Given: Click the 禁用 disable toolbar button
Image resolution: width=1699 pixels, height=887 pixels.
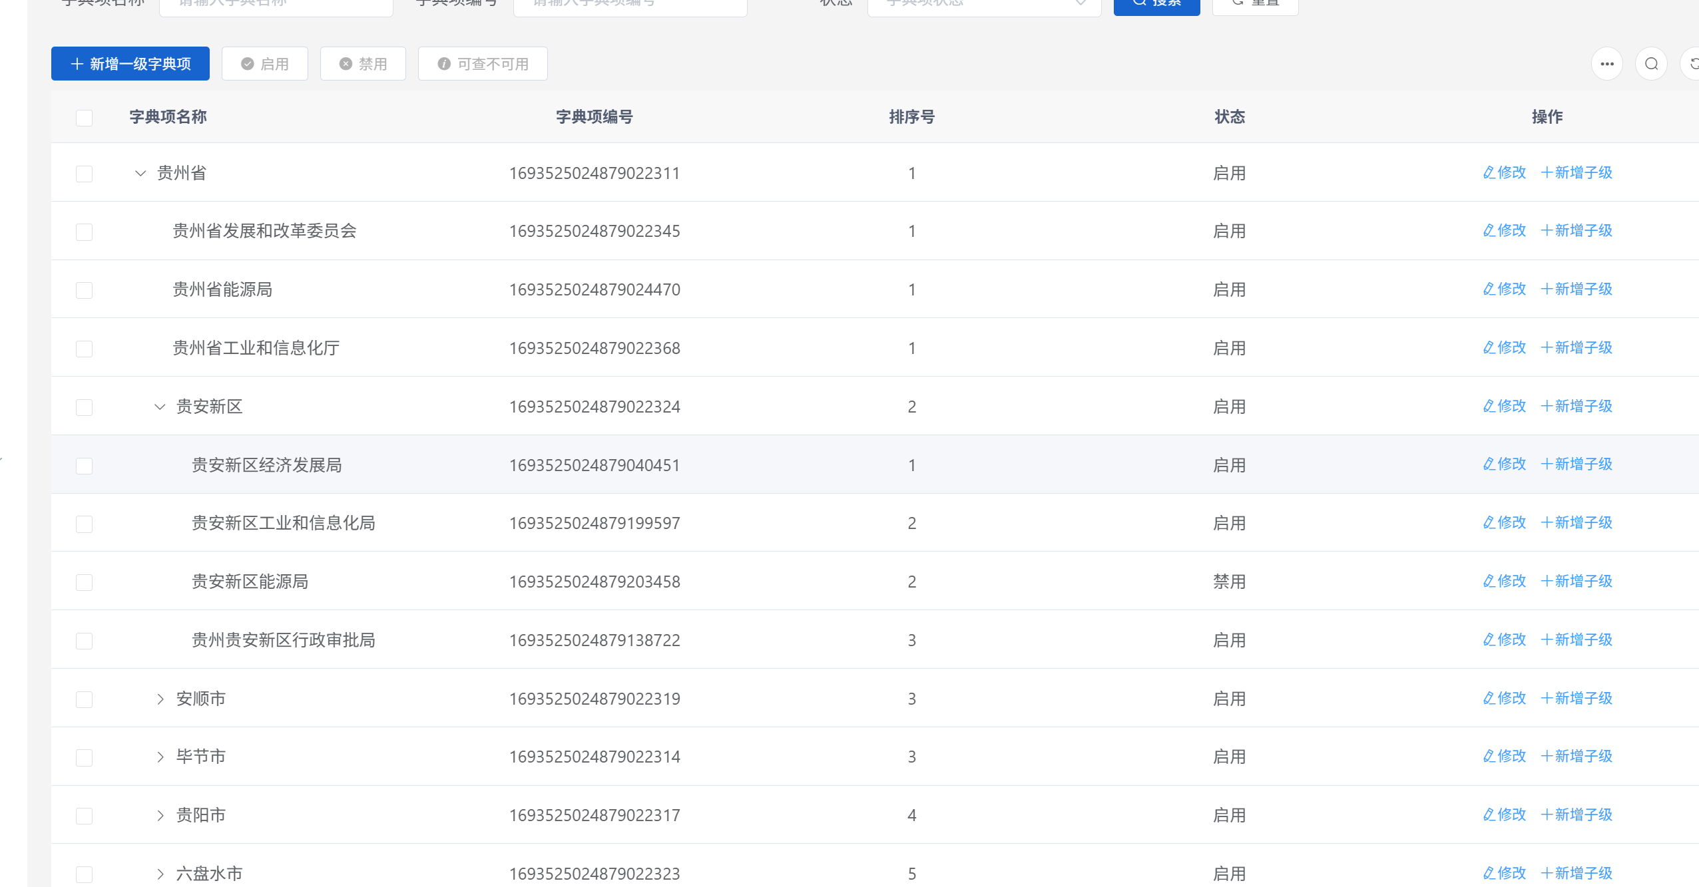Looking at the screenshot, I should click(363, 64).
